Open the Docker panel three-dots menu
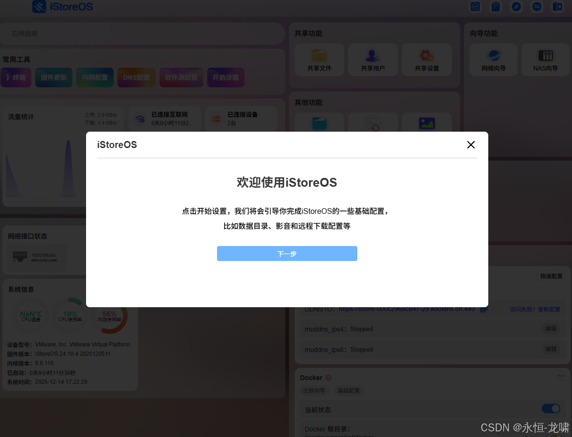This screenshot has width=572, height=437. pos(561,376)
